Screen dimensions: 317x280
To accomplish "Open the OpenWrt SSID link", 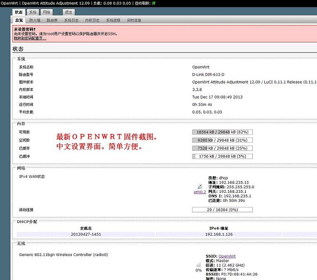I will pos(227,256).
